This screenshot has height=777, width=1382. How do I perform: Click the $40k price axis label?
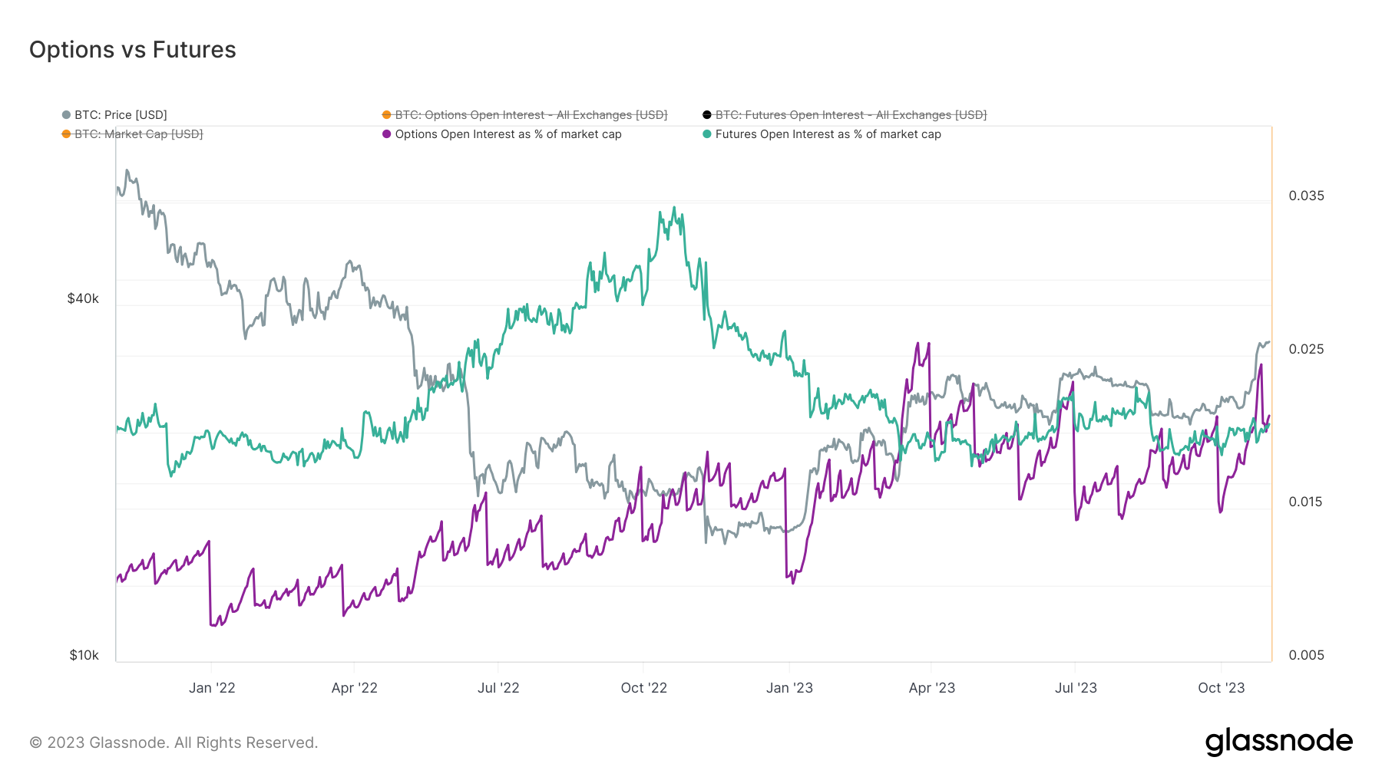[x=83, y=299]
